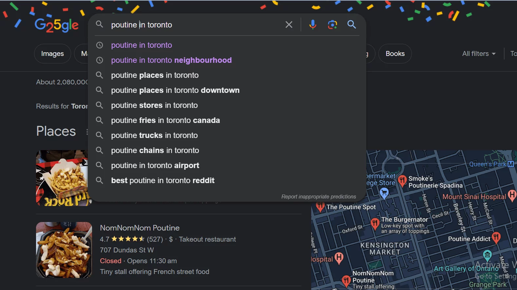Image resolution: width=517 pixels, height=290 pixels.
Task: Switch to the Books results tab
Action: tap(395, 54)
